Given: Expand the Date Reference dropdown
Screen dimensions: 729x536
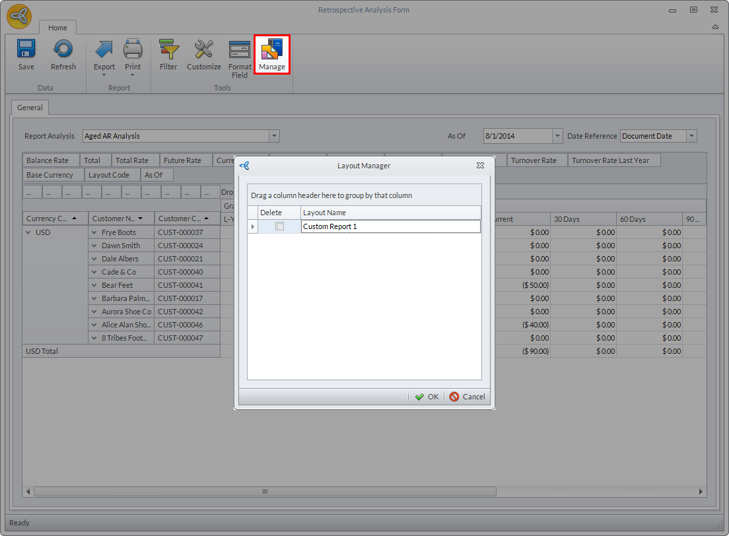Looking at the screenshot, I should 691,136.
